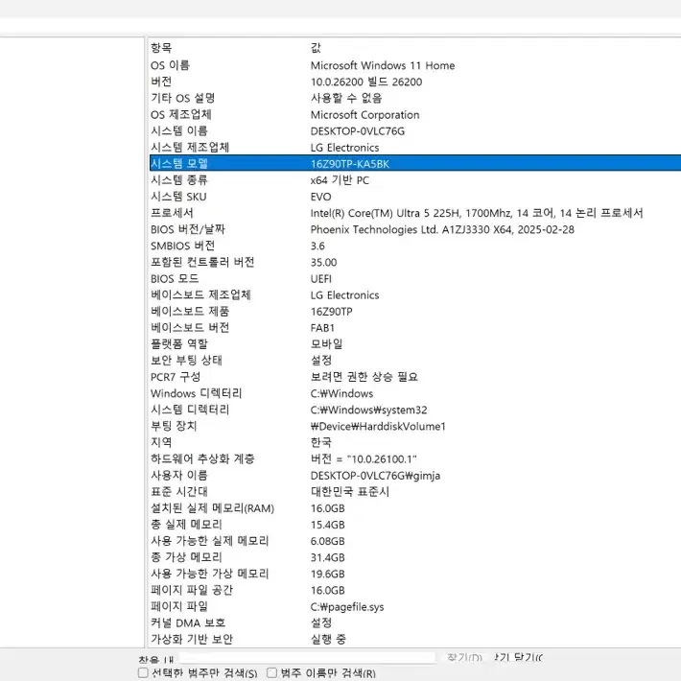
Task: Click the 찾기(D) find button
Action: [x=465, y=658]
